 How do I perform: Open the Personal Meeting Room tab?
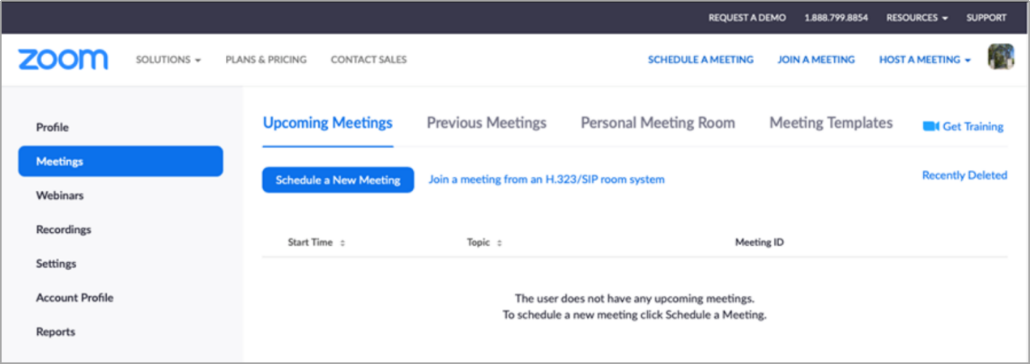click(x=658, y=123)
